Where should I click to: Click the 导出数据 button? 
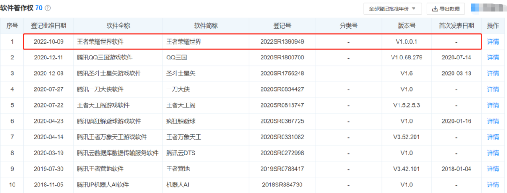pos(446,9)
